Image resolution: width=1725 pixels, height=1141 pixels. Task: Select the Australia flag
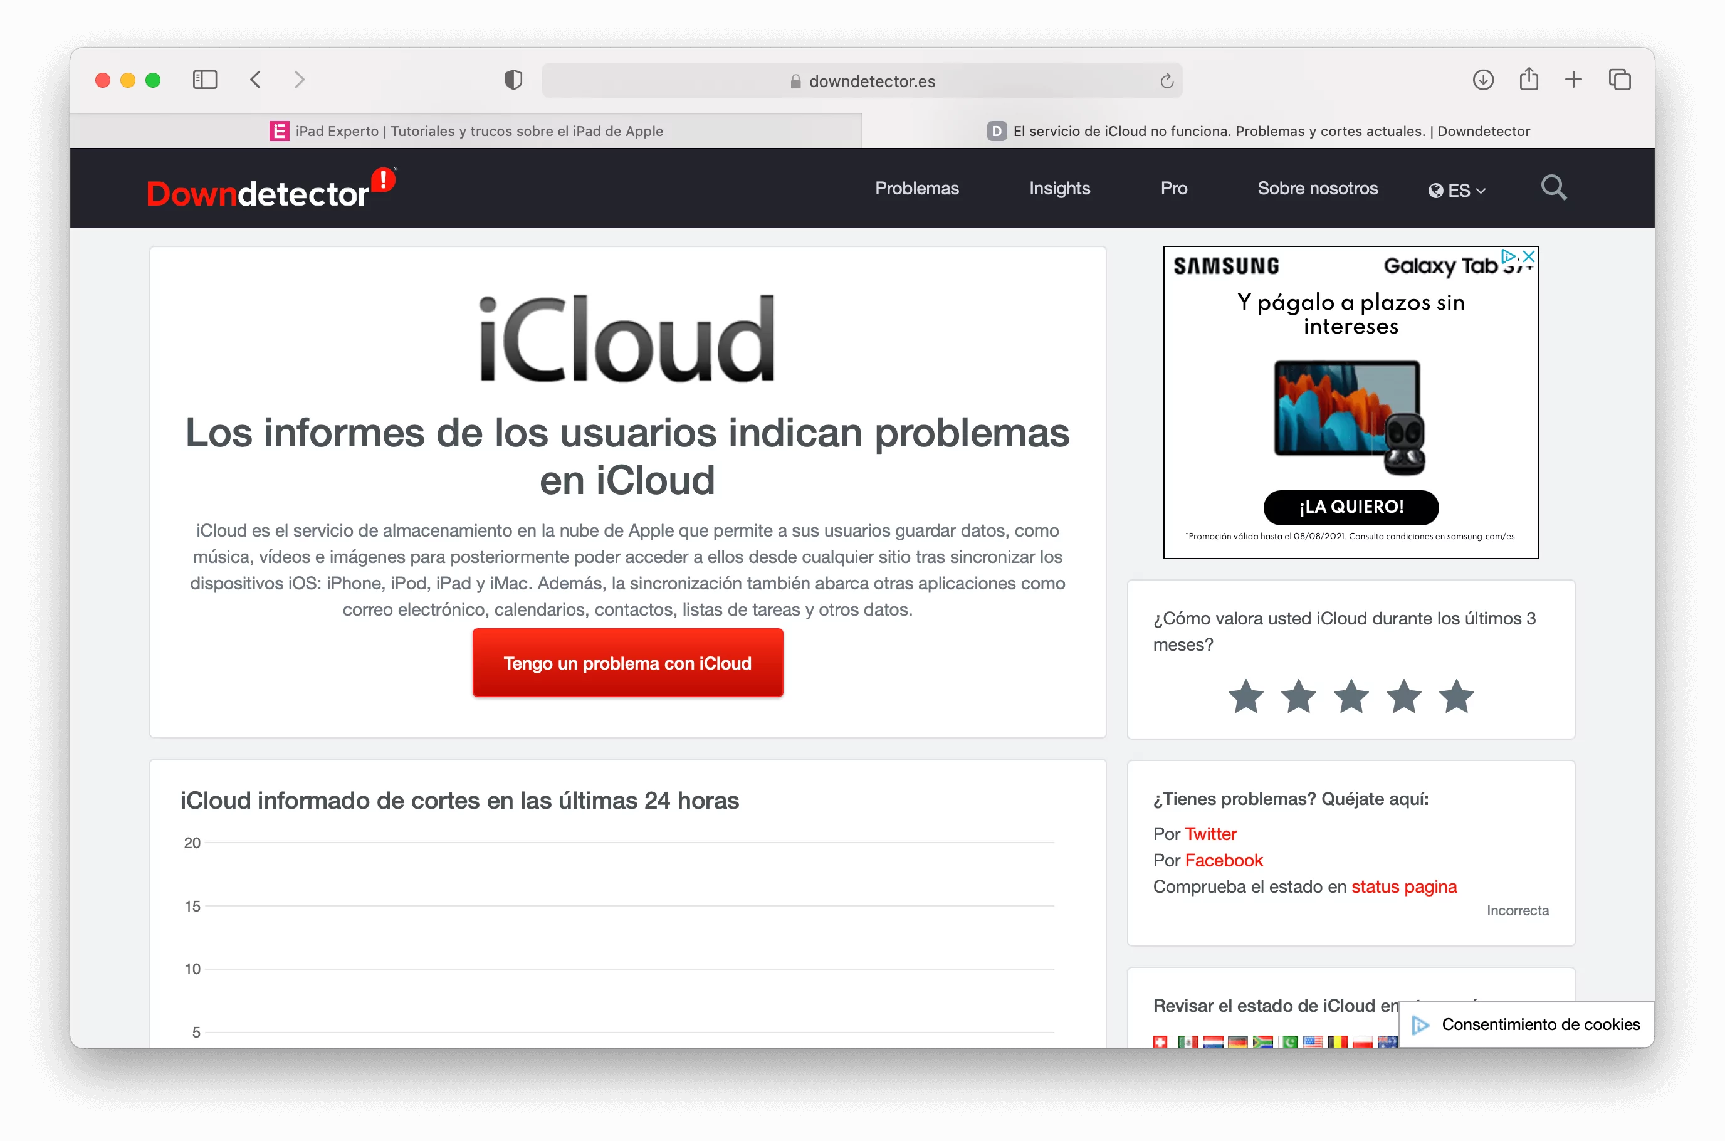(x=1387, y=1041)
